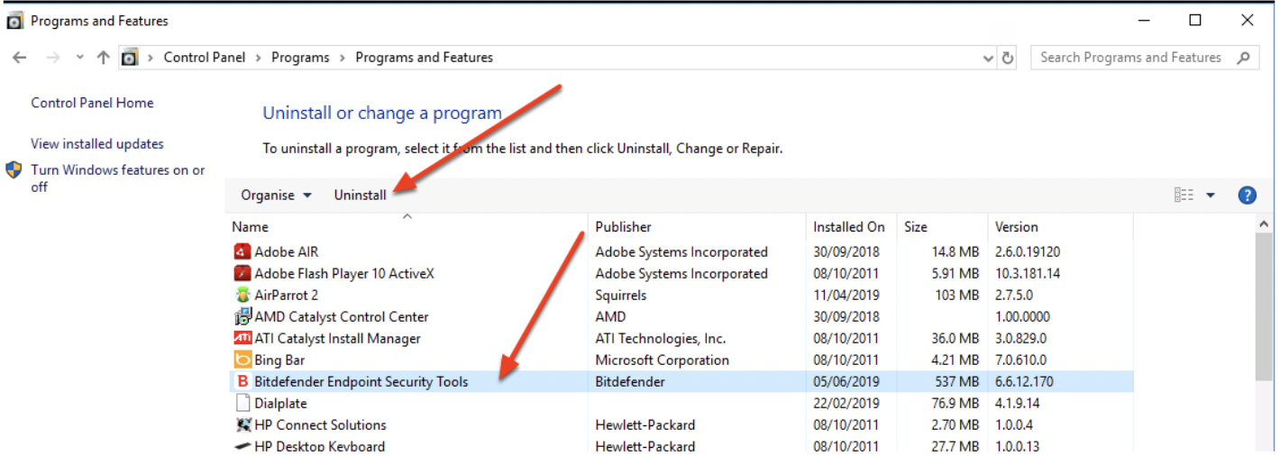Image resolution: width=1280 pixels, height=456 pixels.
Task: Open the Control Panel Home link
Action: pyautogui.click(x=92, y=103)
